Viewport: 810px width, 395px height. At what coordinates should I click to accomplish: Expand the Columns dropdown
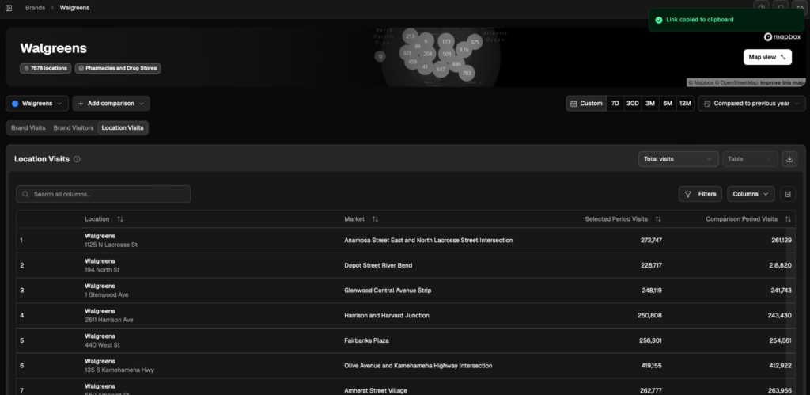(751, 194)
